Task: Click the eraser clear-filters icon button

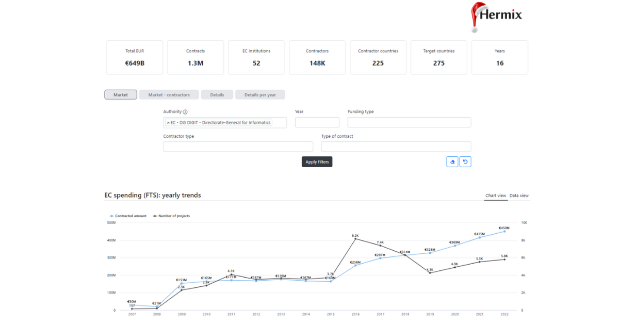Action: (452, 162)
